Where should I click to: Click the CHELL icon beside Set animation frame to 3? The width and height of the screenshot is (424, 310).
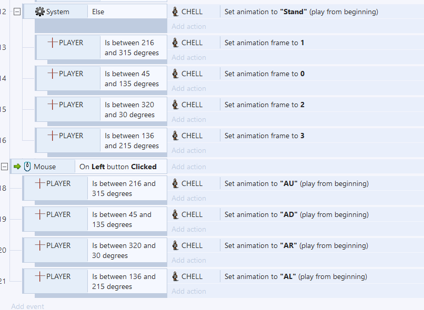pos(175,136)
